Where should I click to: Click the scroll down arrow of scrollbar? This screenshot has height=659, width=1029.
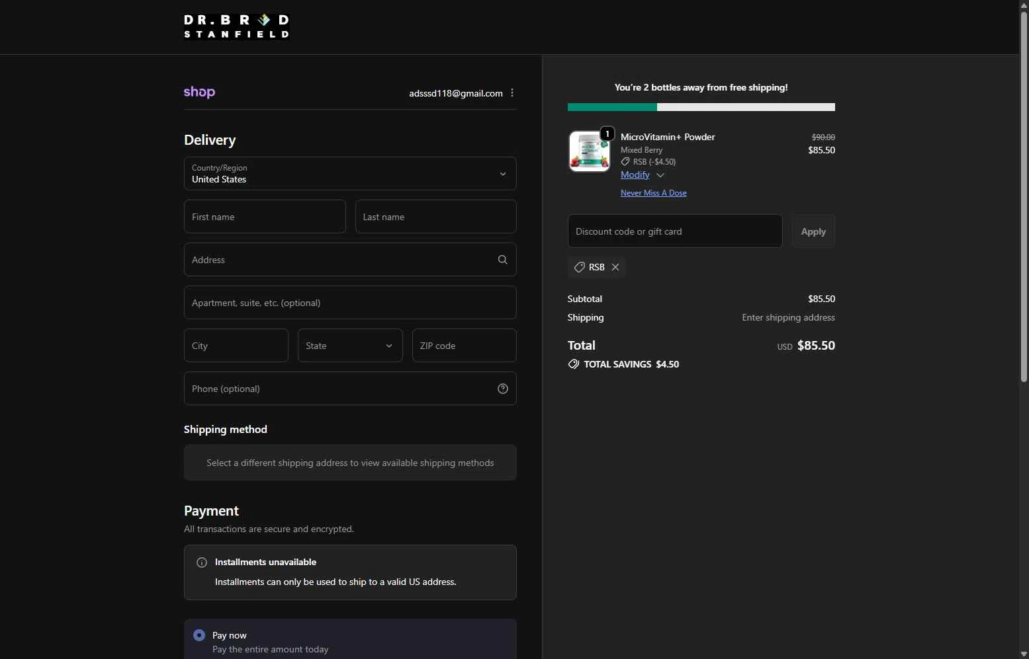[1024, 654]
